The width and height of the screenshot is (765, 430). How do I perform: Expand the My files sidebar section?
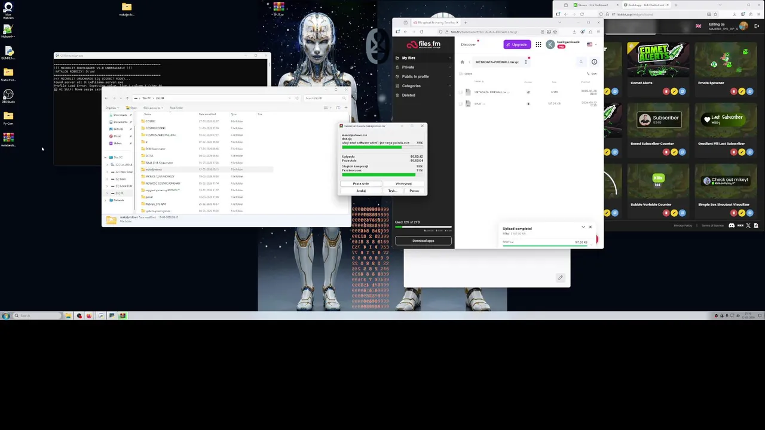449,58
